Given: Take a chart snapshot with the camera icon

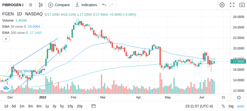Looking at the screenshot, I should (x=242, y=5).
